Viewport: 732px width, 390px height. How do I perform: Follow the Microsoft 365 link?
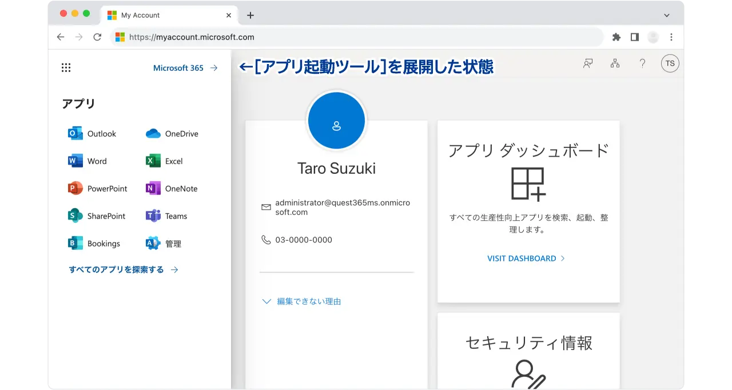pyautogui.click(x=185, y=67)
